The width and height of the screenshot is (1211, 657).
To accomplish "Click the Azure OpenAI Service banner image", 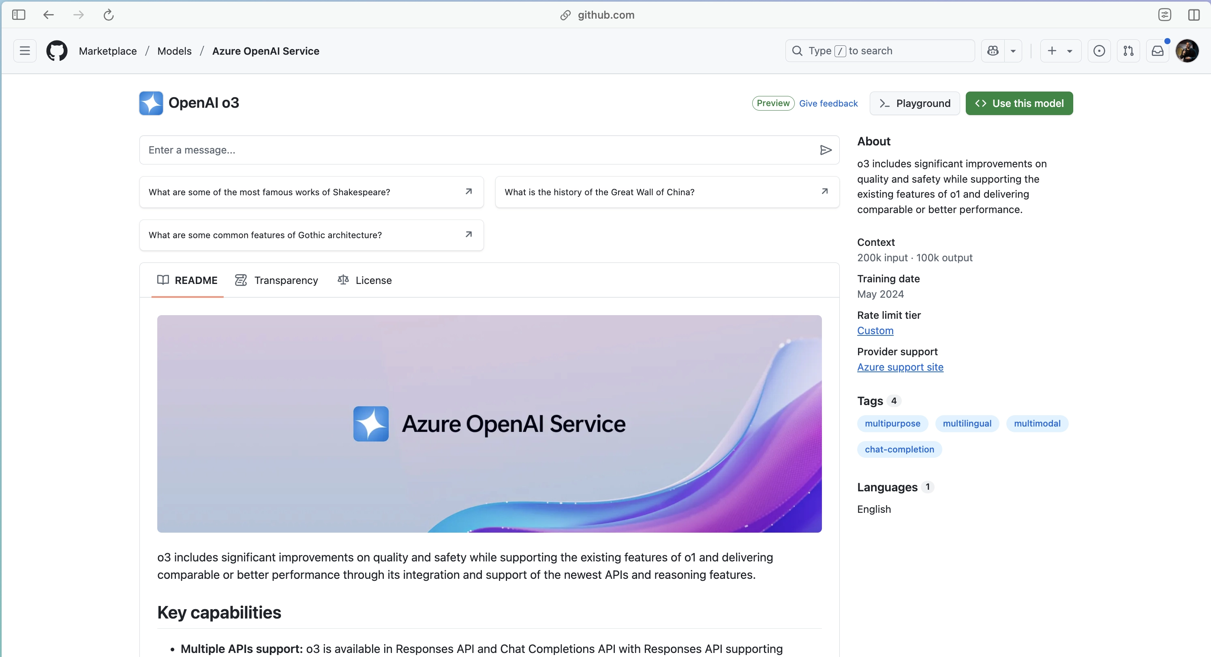I will coord(489,423).
